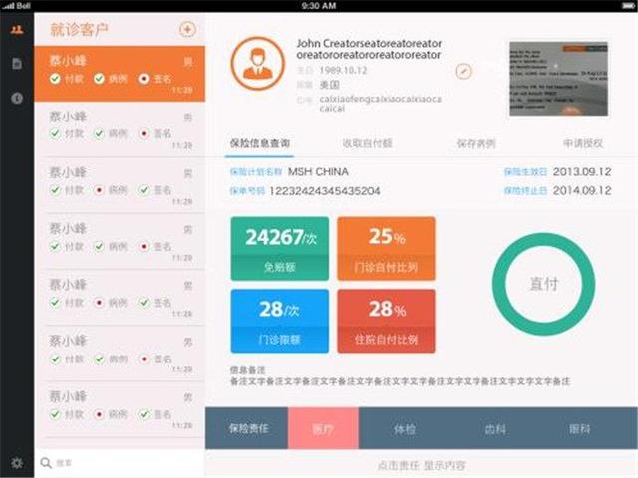Select 签名 radio in highlighted patient row
638x478 pixels.
tap(144, 79)
